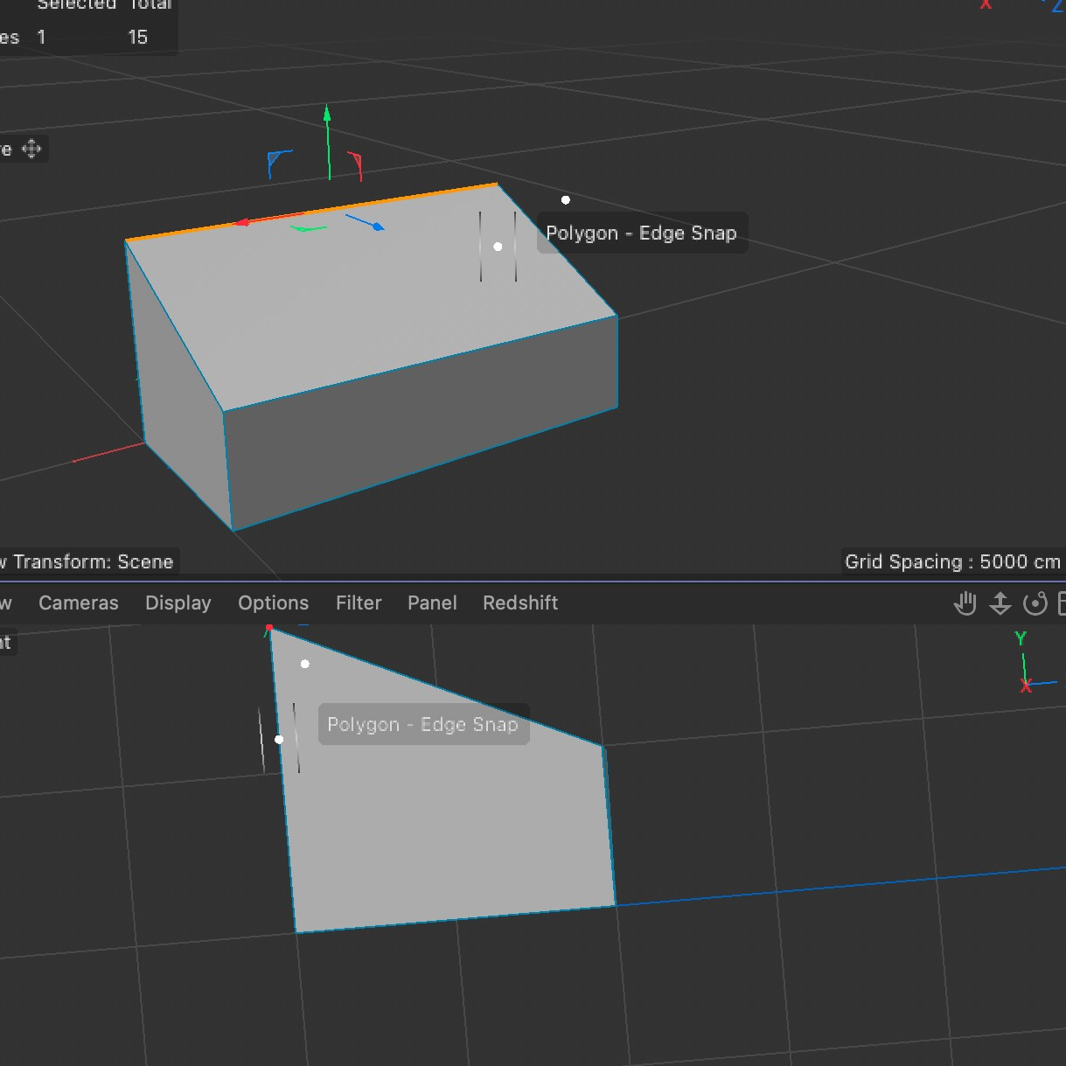Select the viewport pan hand icon
Image resolution: width=1066 pixels, height=1066 pixels.
[x=965, y=603]
